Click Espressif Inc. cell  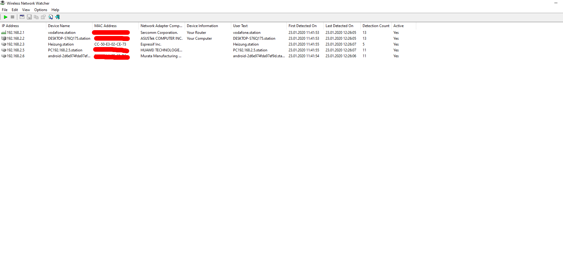(151, 44)
